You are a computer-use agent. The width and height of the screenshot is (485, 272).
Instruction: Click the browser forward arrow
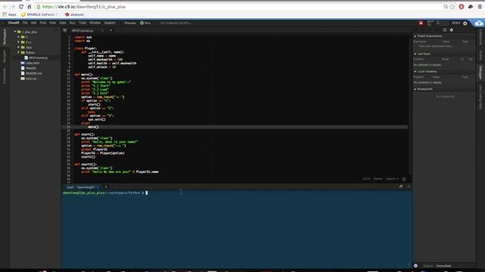pos(13,7)
